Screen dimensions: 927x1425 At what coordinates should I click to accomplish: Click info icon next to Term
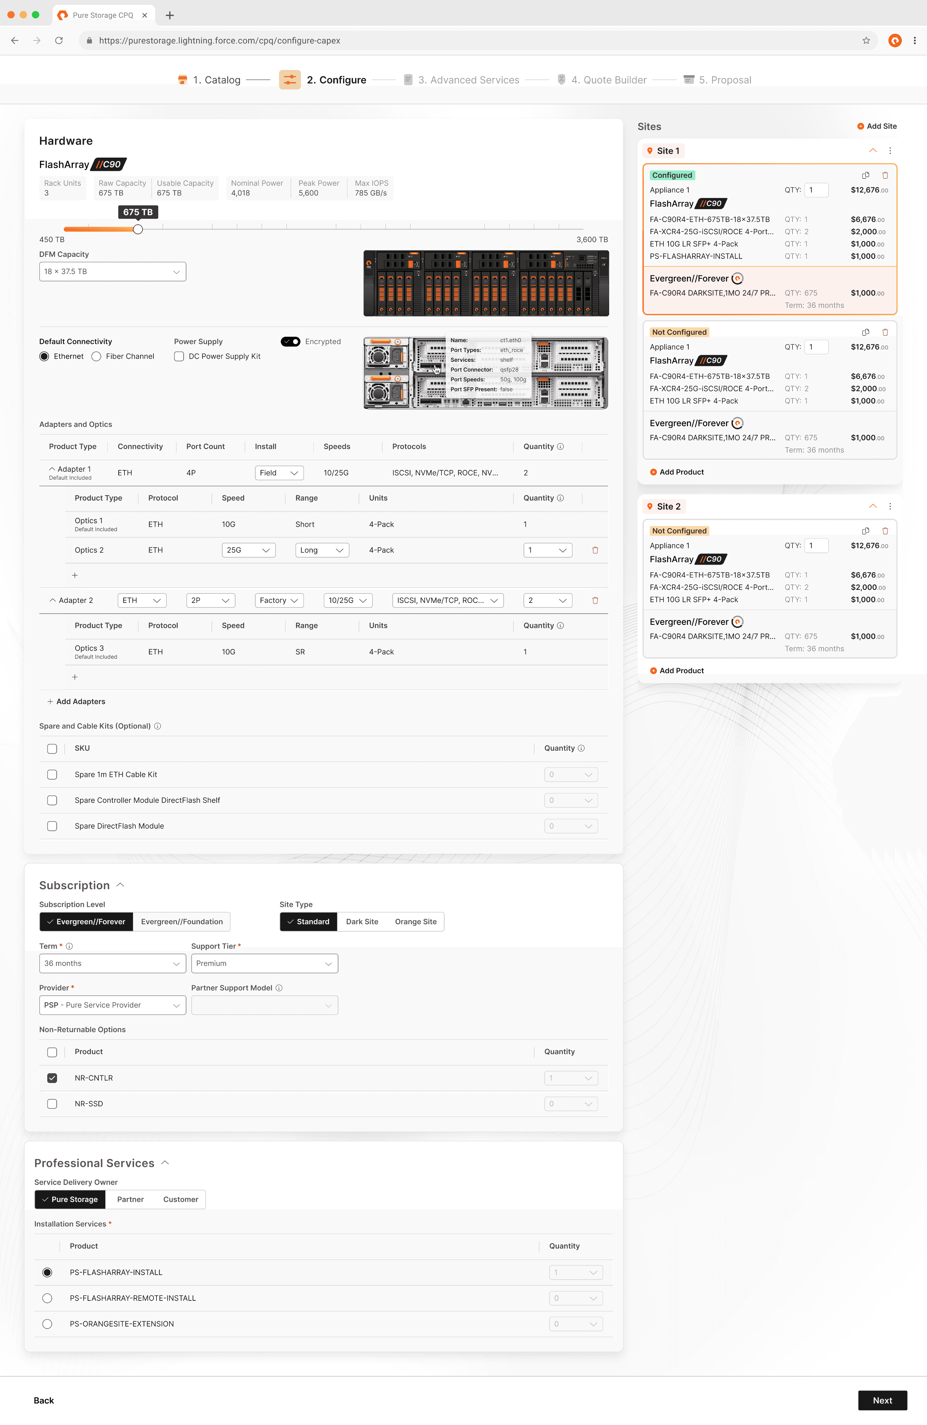(70, 946)
